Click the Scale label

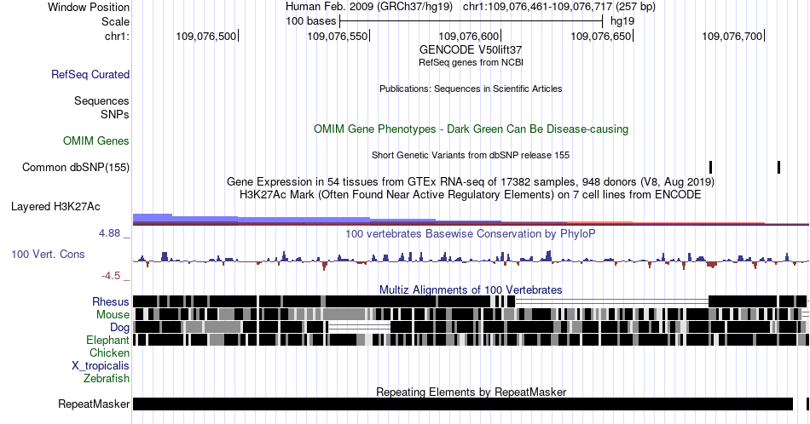coord(115,21)
